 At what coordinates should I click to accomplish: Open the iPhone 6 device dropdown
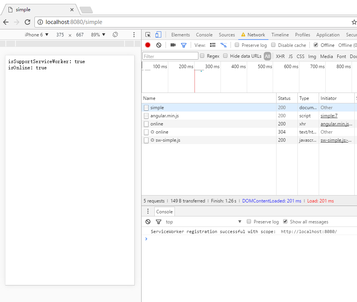point(36,34)
